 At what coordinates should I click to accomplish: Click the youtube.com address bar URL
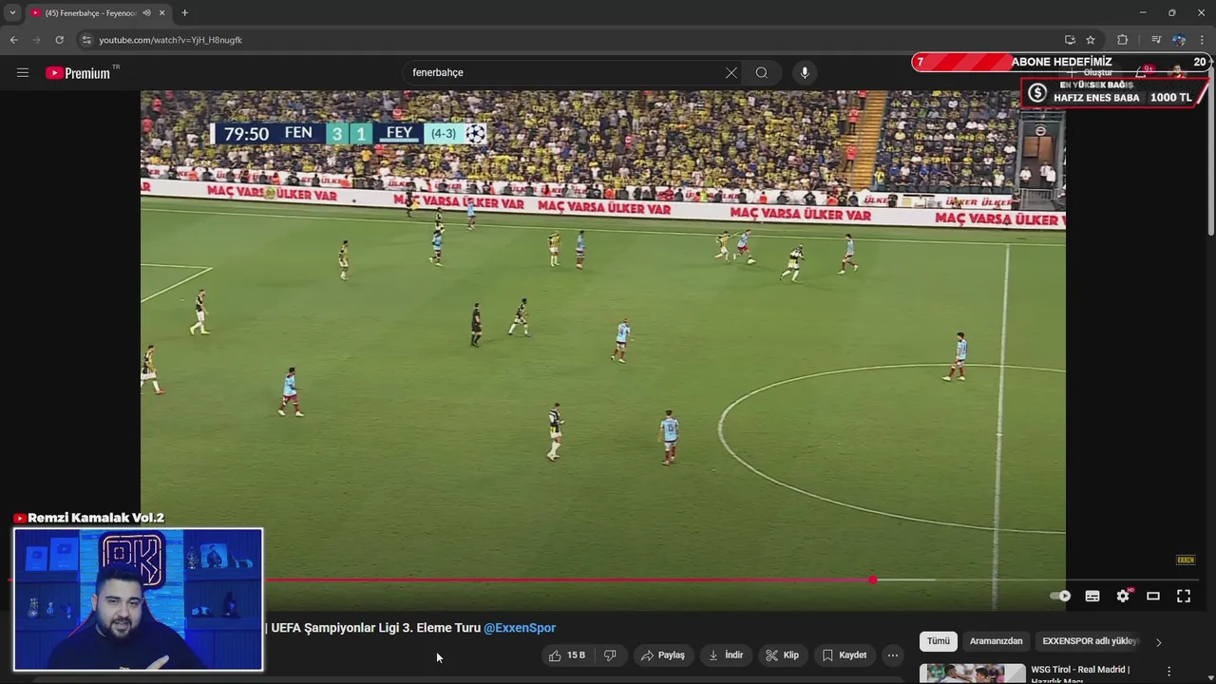(x=171, y=40)
